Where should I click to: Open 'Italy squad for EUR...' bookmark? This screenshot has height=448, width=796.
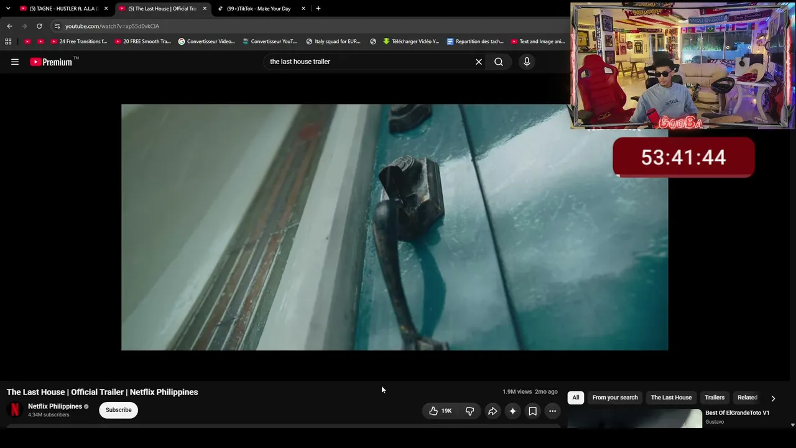point(333,42)
